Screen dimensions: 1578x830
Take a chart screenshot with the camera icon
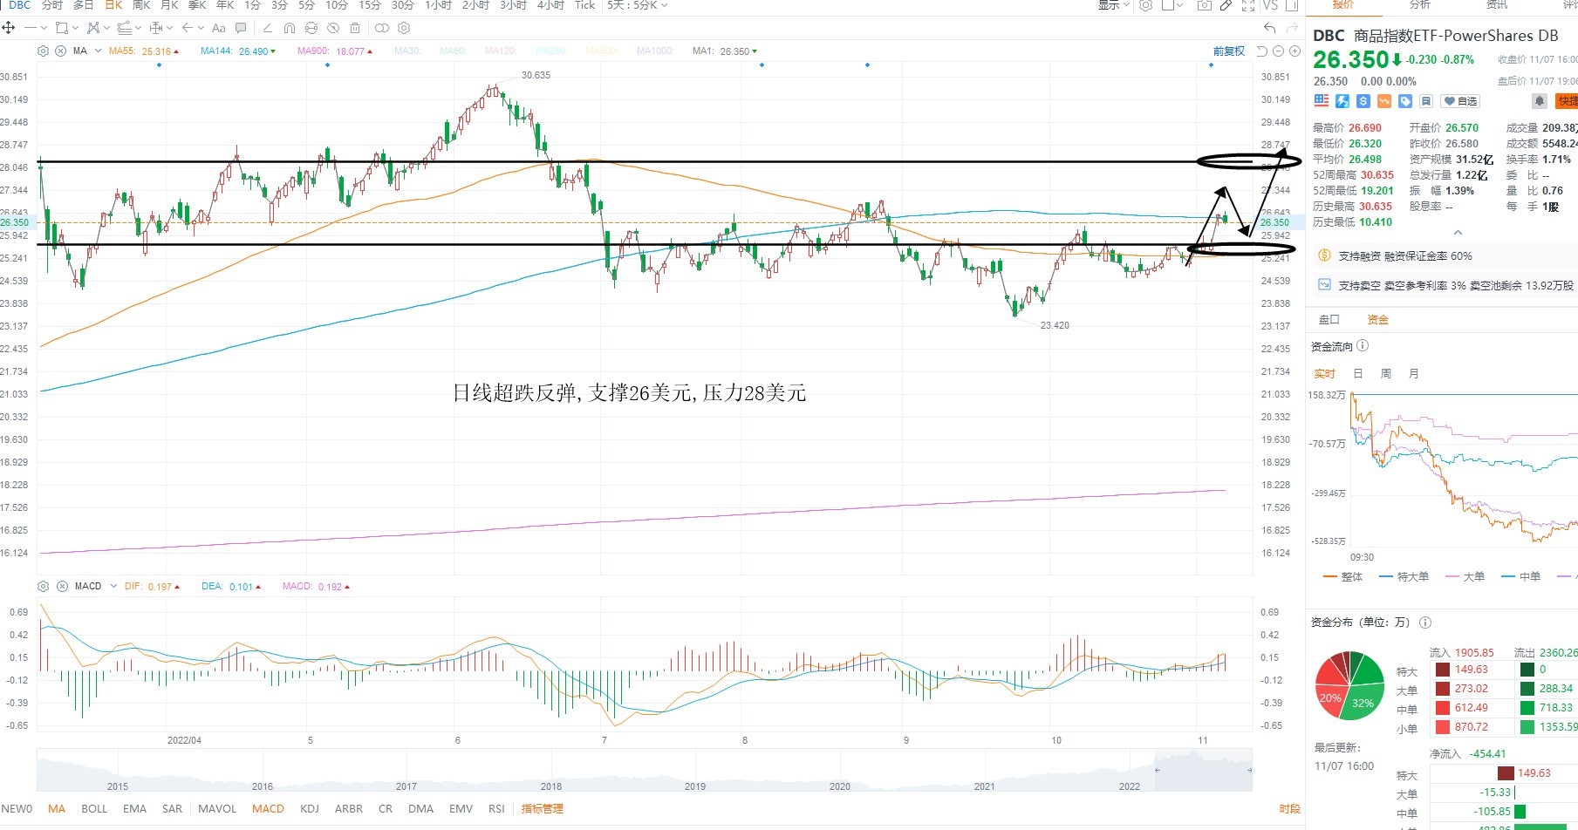[1205, 5]
